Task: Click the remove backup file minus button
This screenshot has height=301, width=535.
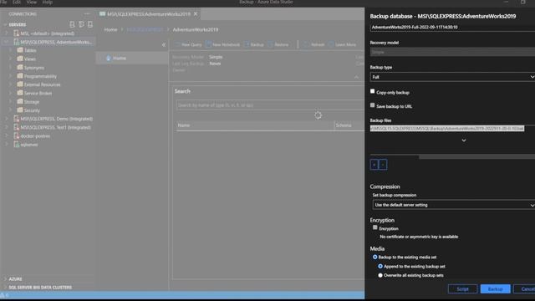Action: pos(383,165)
